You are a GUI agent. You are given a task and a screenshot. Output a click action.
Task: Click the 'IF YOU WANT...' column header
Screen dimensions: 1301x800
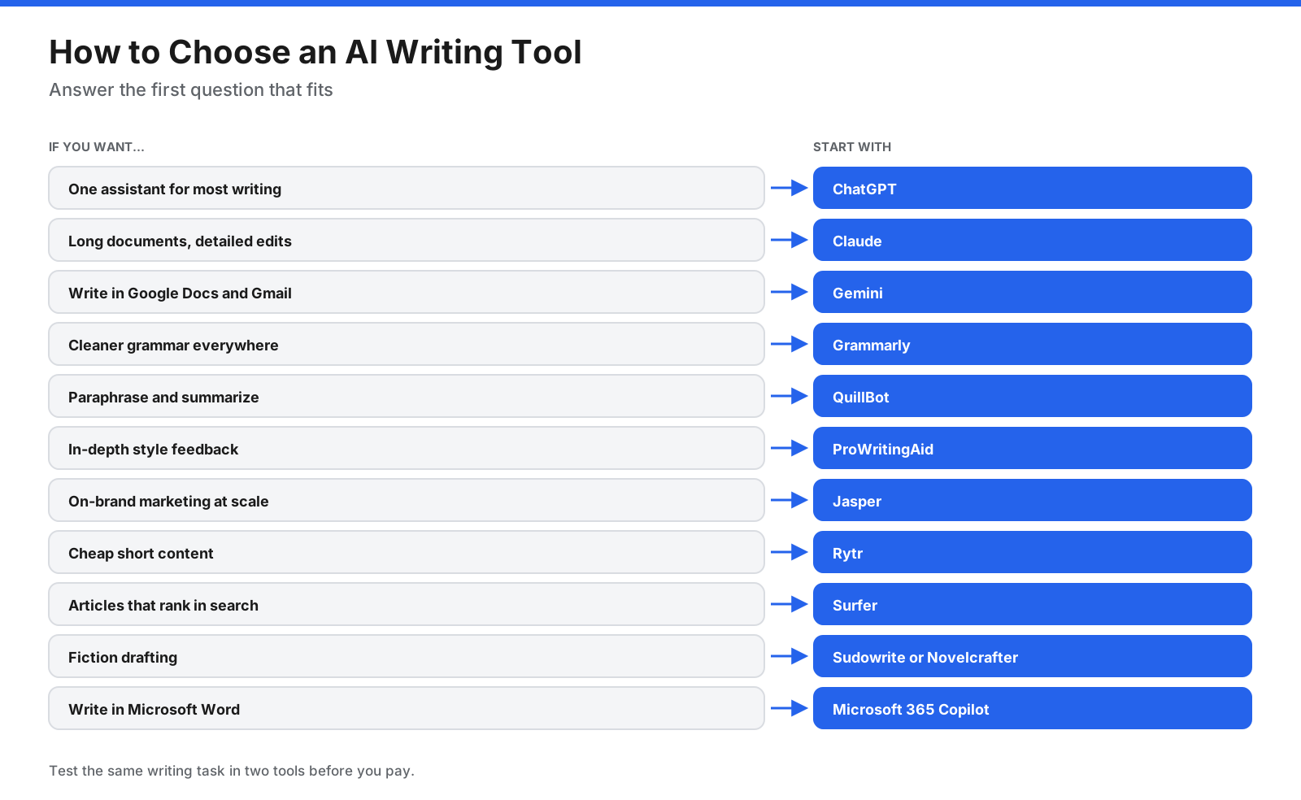[x=97, y=147]
